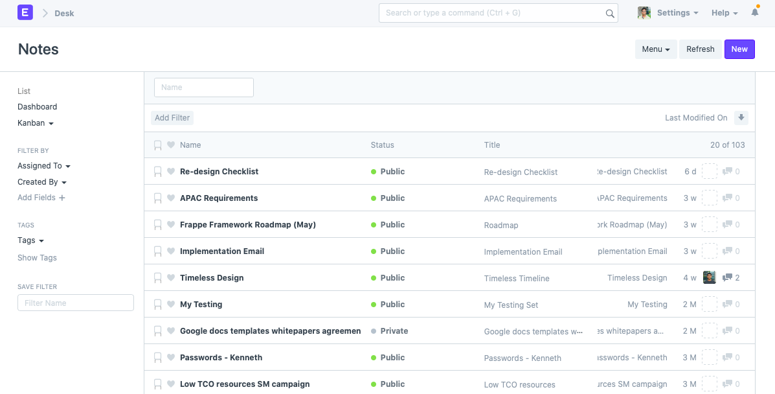Switch to the List view in sidebar
775x394 pixels.
coord(24,91)
